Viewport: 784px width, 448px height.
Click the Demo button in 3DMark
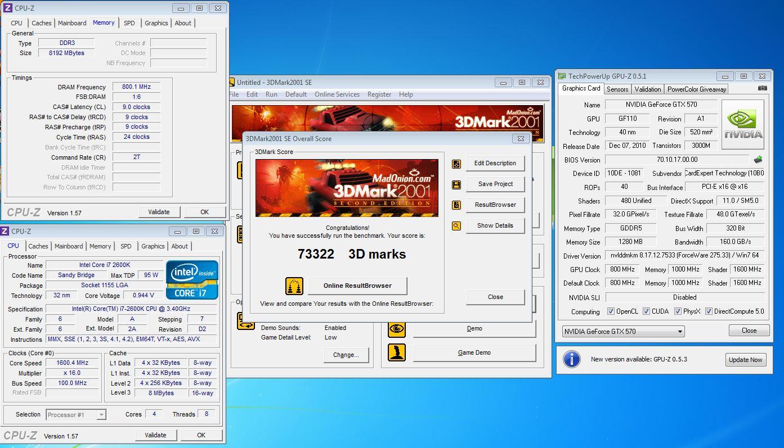tap(474, 329)
